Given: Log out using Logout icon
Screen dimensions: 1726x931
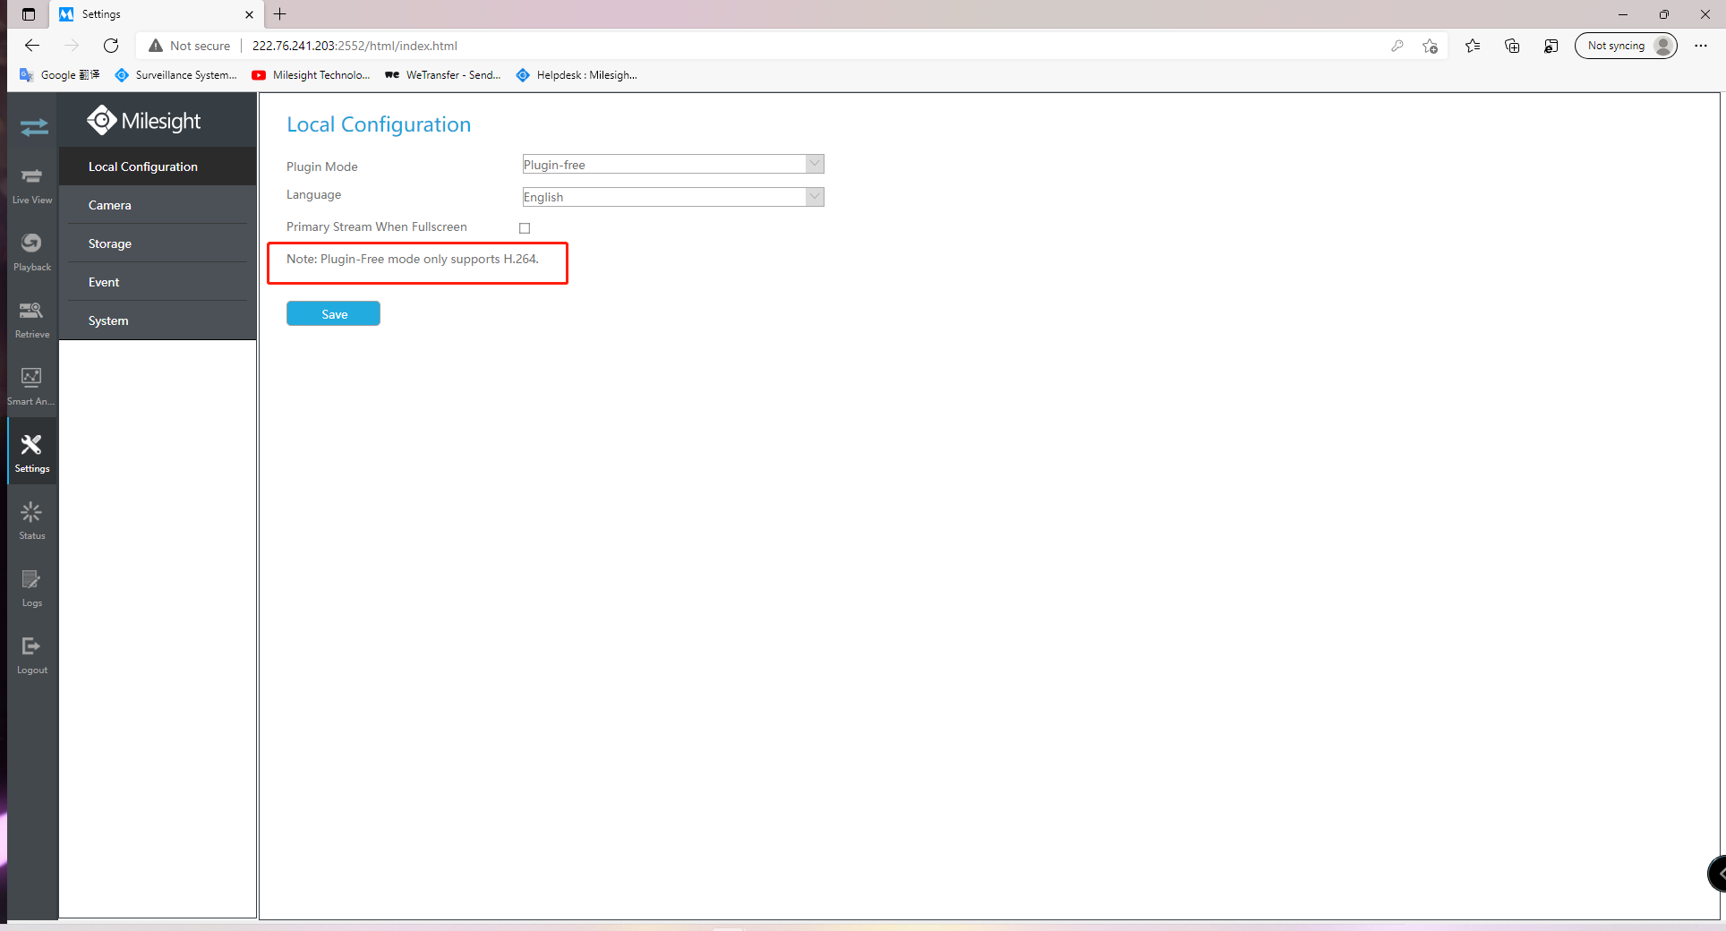Looking at the screenshot, I should (x=32, y=655).
